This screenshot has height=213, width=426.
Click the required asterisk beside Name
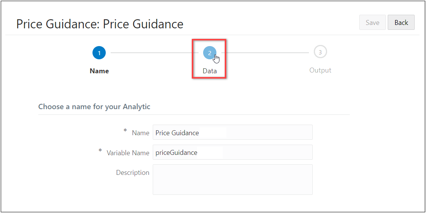coord(125,131)
